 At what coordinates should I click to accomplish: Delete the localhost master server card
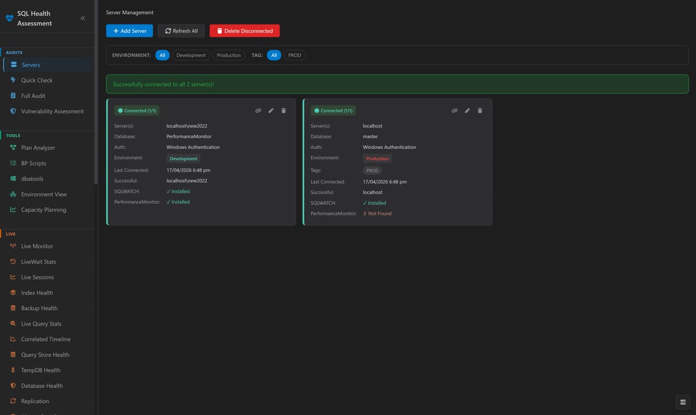pyautogui.click(x=480, y=110)
